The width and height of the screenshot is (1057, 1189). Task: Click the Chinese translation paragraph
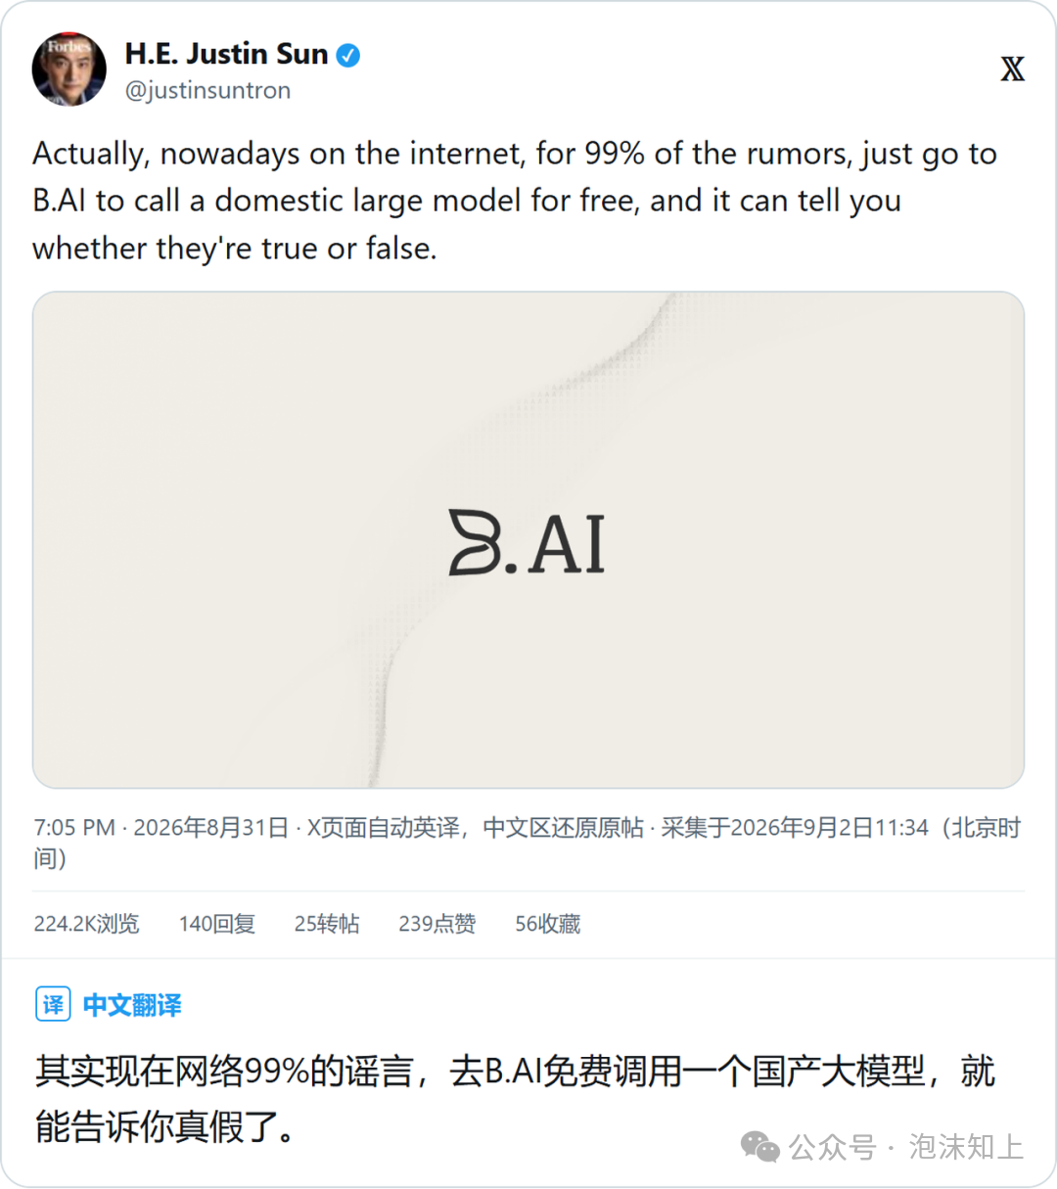pos(515,1099)
